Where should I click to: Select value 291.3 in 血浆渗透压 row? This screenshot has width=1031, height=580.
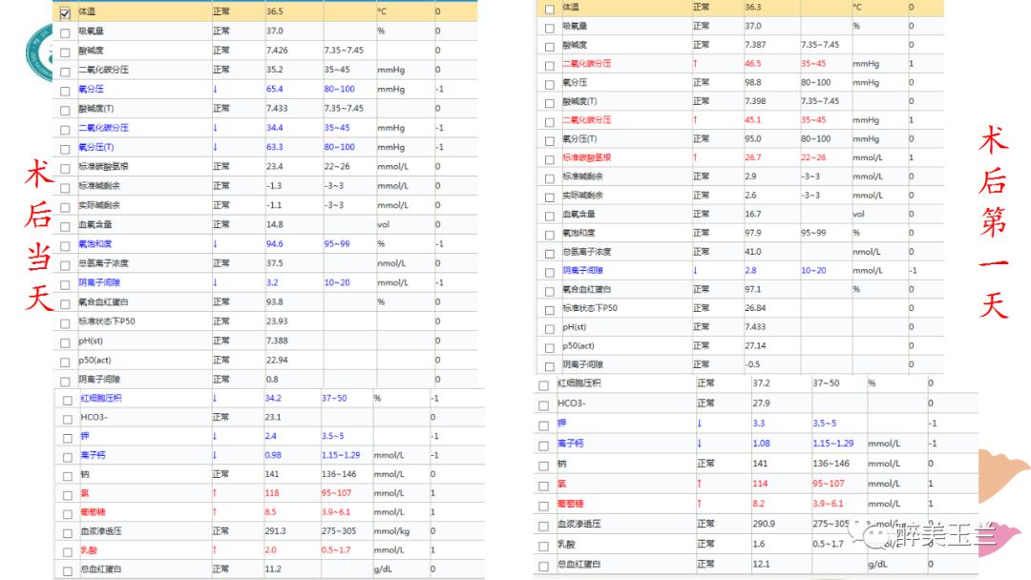pos(276,530)
